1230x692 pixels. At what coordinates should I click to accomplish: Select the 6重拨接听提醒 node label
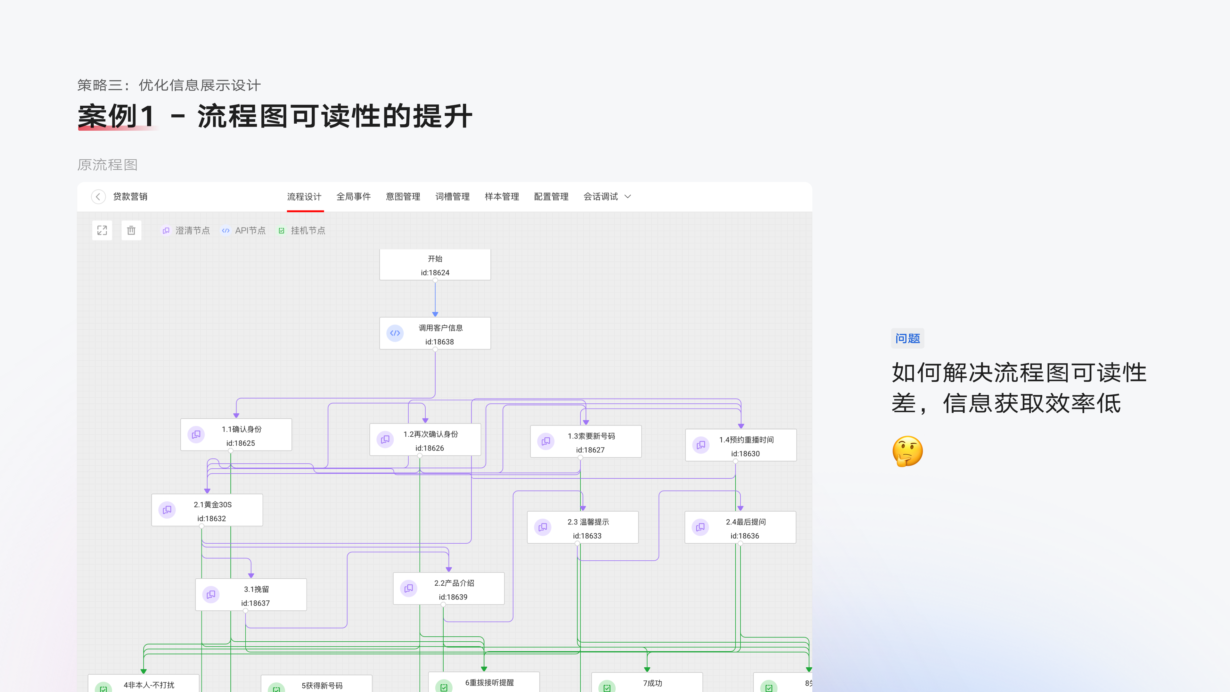489,683
